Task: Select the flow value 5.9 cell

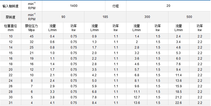Action: tap(94, 86)
